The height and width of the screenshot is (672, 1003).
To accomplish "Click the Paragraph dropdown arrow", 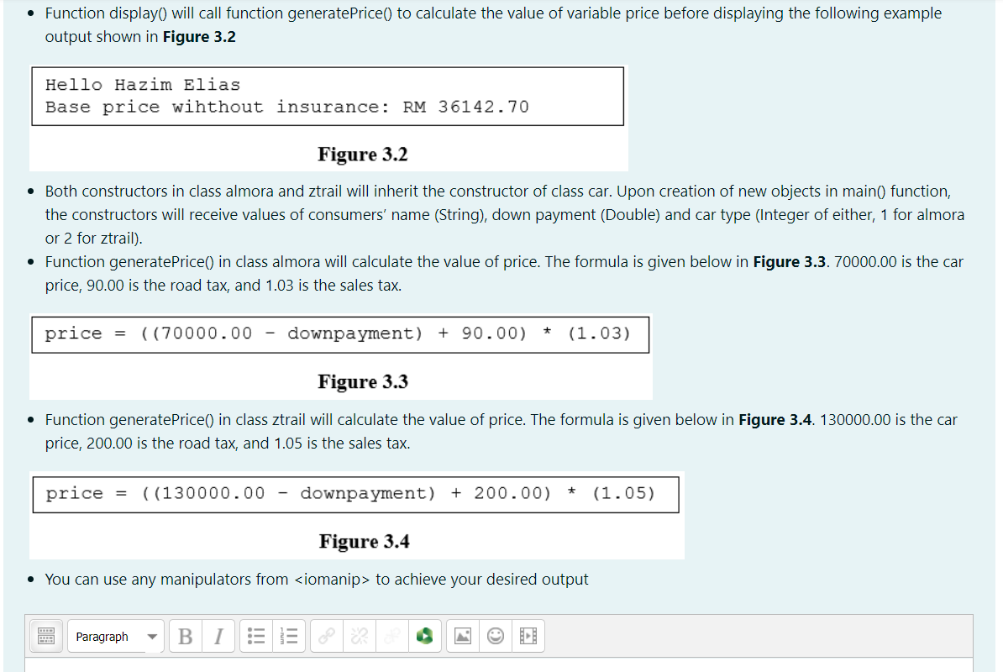I will coord(151,636).
